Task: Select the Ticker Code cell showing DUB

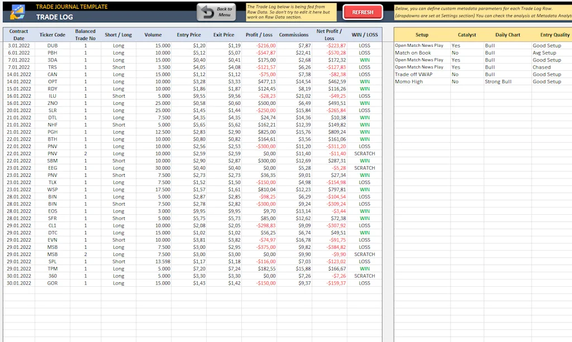Action: pos(53,45)
